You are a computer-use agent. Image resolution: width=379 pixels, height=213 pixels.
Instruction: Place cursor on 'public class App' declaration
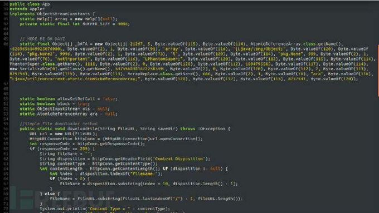point(30,4)
